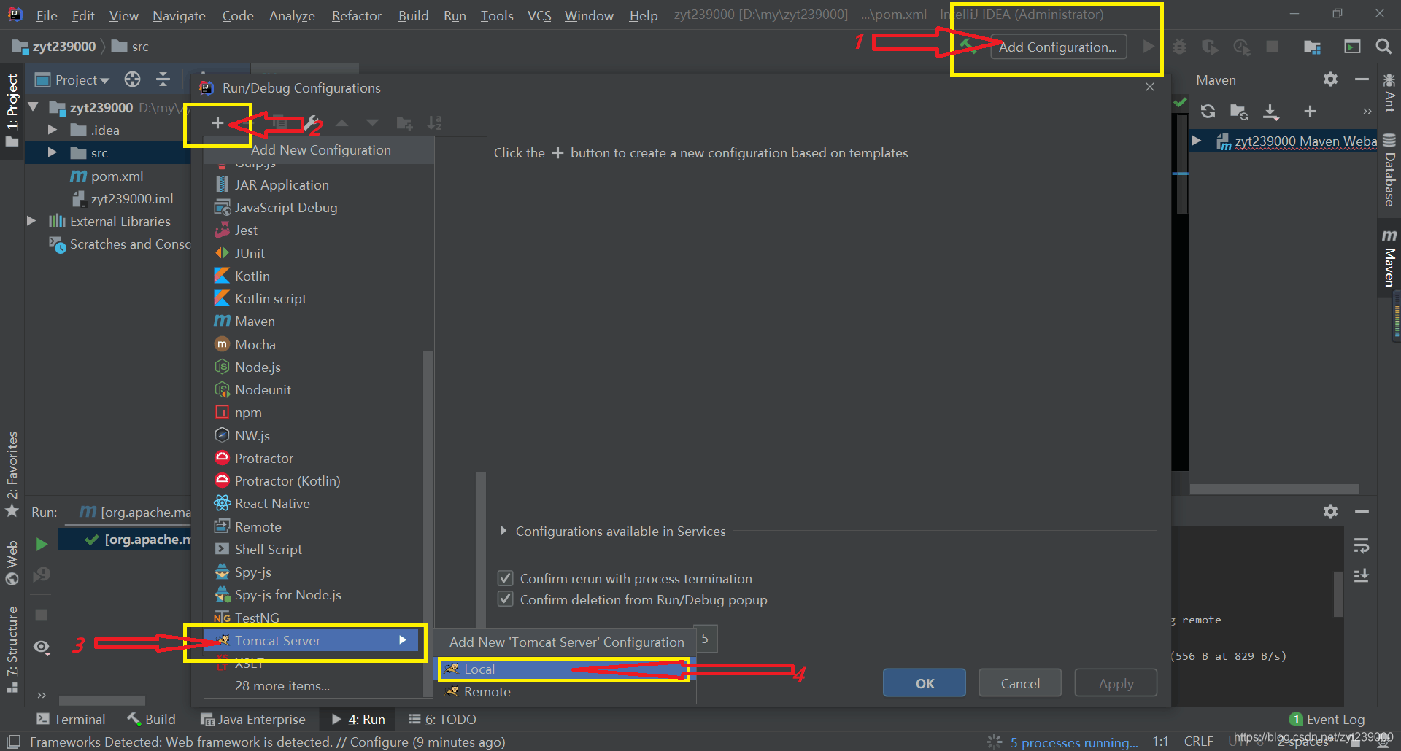Viewport: 1401px width, 751px height.
Task: Open Run panel settings gear
Action: [1330, 511]
